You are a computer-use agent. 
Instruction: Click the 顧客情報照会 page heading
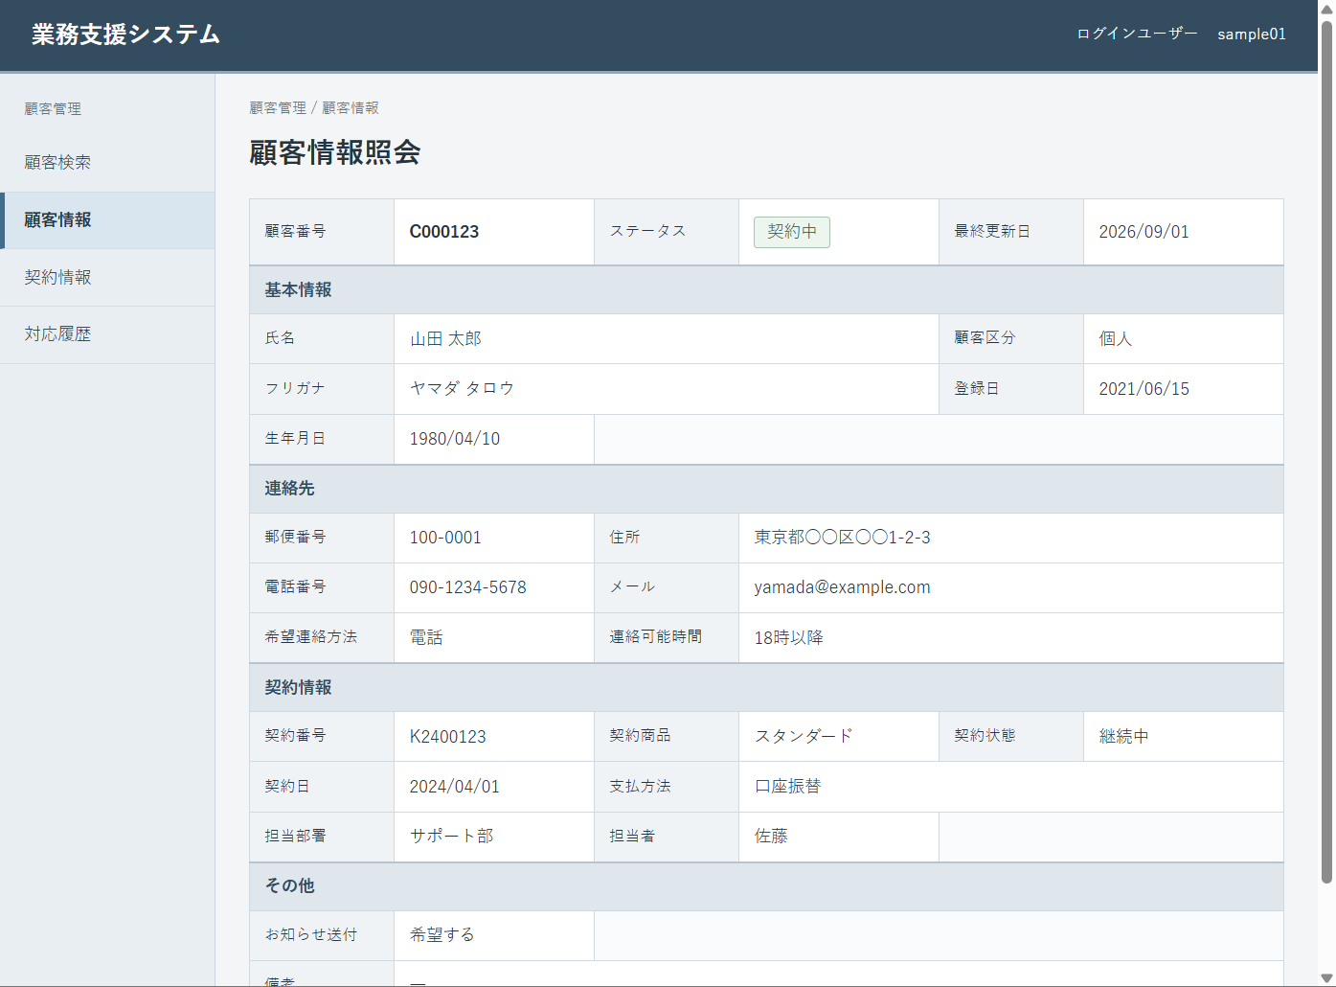(x=335, y=152)
